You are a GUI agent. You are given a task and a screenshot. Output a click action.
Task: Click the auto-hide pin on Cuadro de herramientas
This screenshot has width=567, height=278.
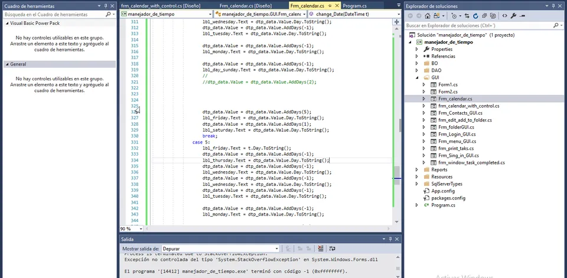point(106,6)
